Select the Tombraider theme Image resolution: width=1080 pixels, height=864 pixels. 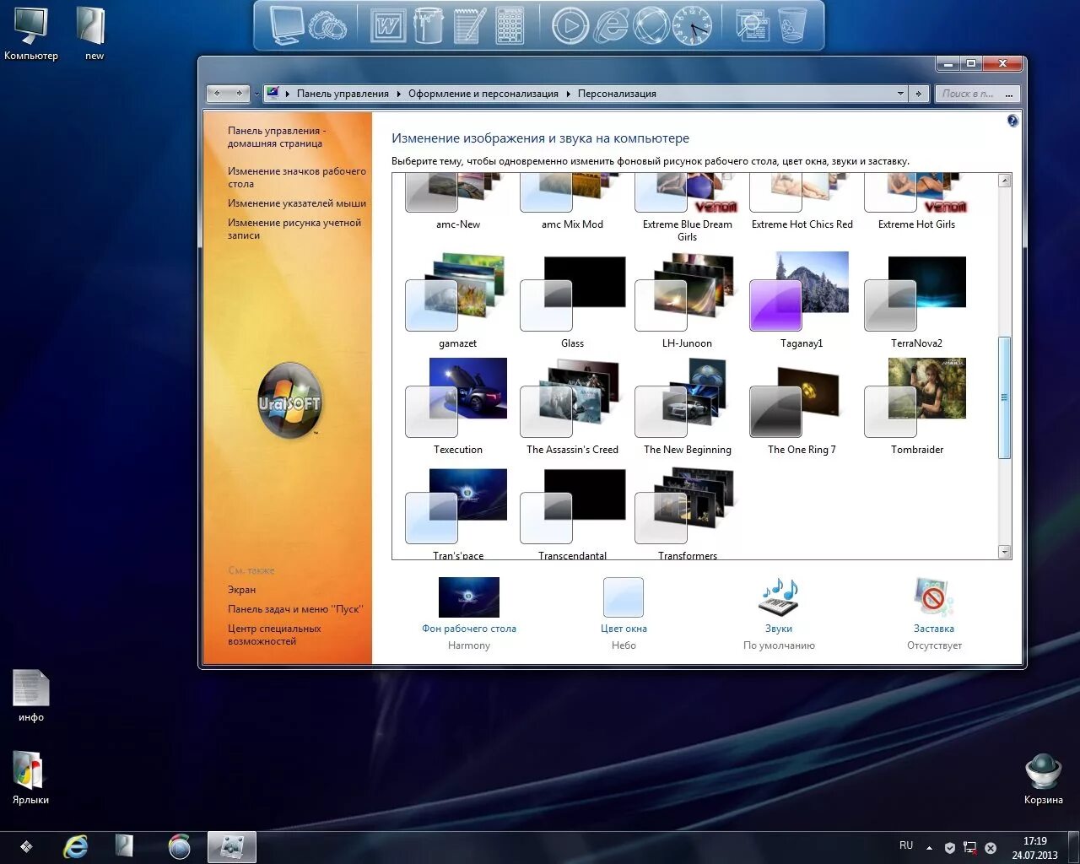tap(917, 408)
